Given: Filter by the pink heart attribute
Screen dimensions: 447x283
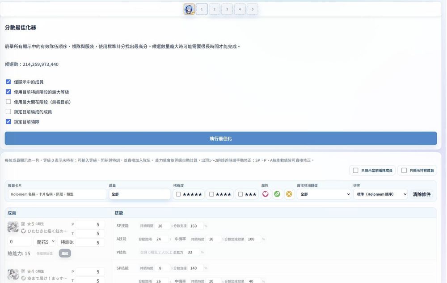Looking at the screenshot, I should 266,194.
